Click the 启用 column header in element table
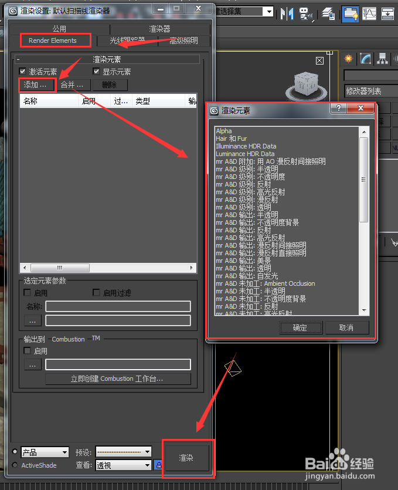The height and width of the screenshot is (490, 398). point(94,101)
